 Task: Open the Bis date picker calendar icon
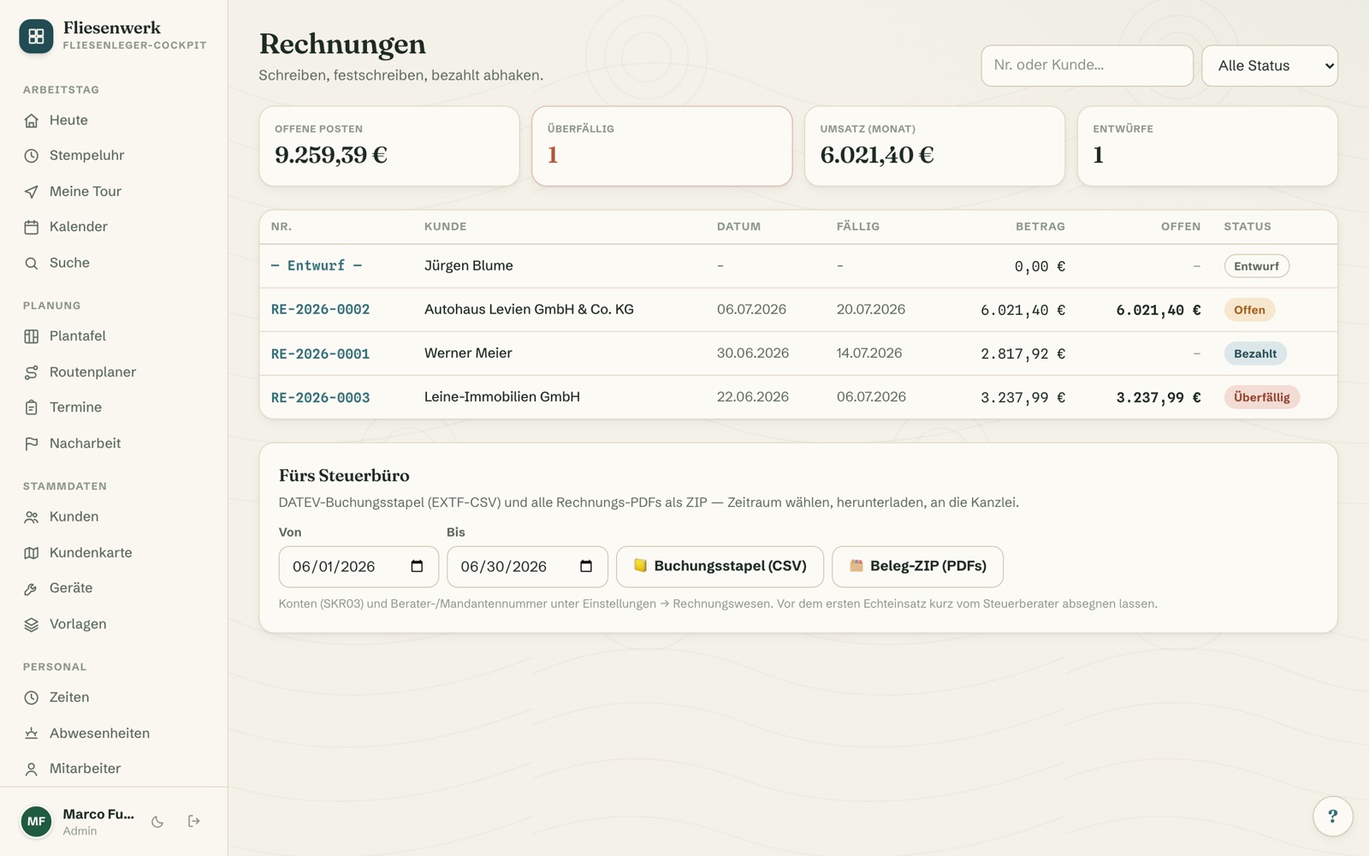click(x=586, y=567)
